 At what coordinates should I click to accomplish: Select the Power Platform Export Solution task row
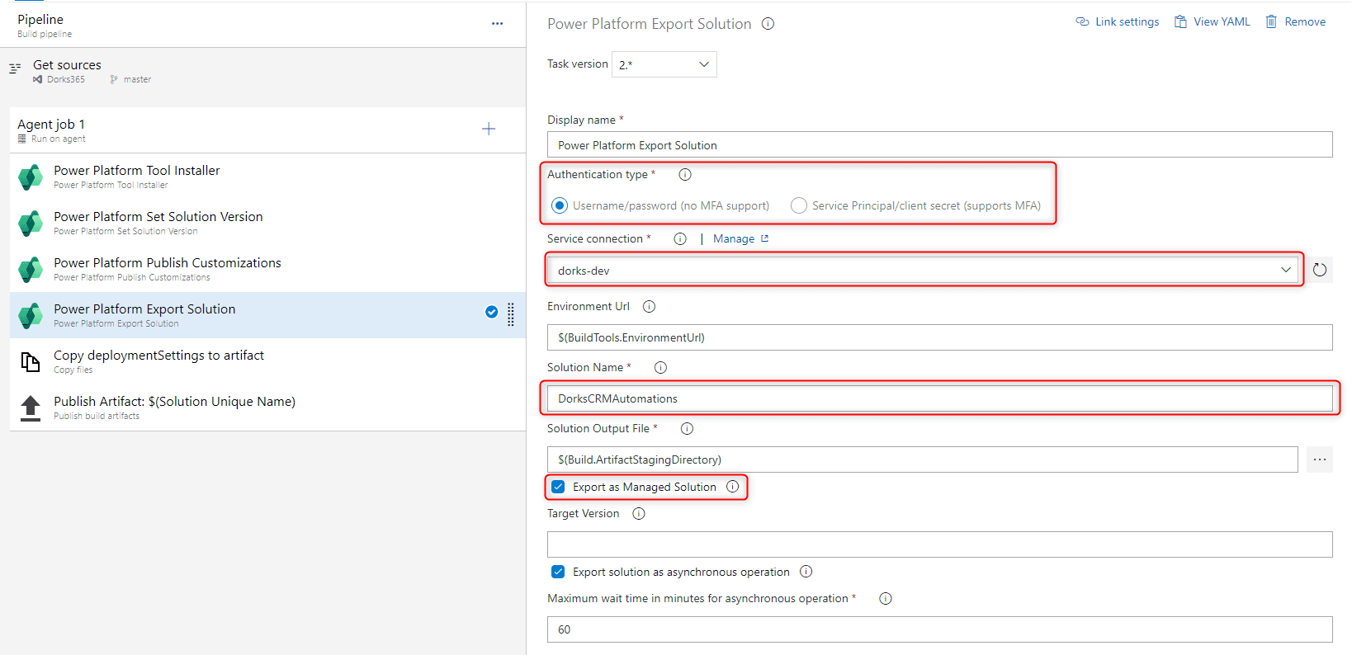(x=267, y=315)
